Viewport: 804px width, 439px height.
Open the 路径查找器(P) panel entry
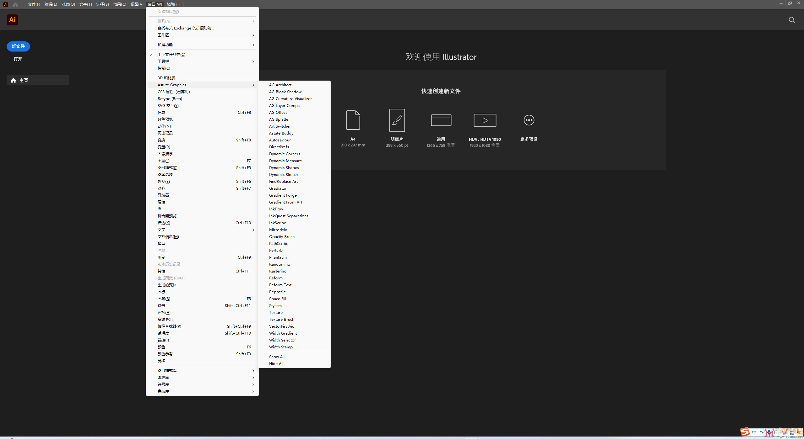pos(202,326)
